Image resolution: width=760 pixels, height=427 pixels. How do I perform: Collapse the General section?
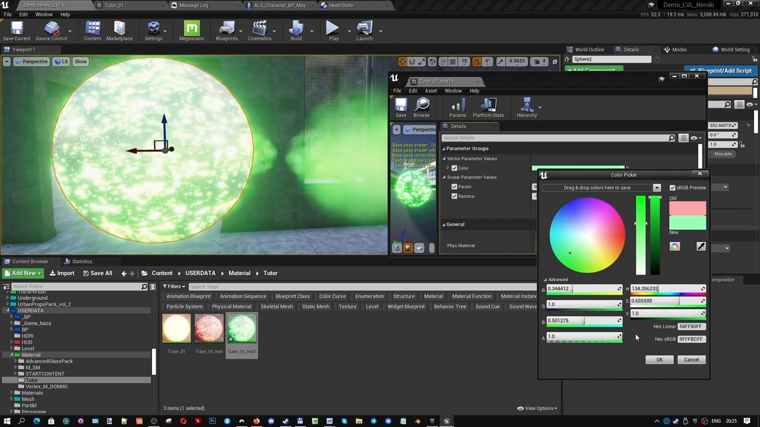click(444, 225)
